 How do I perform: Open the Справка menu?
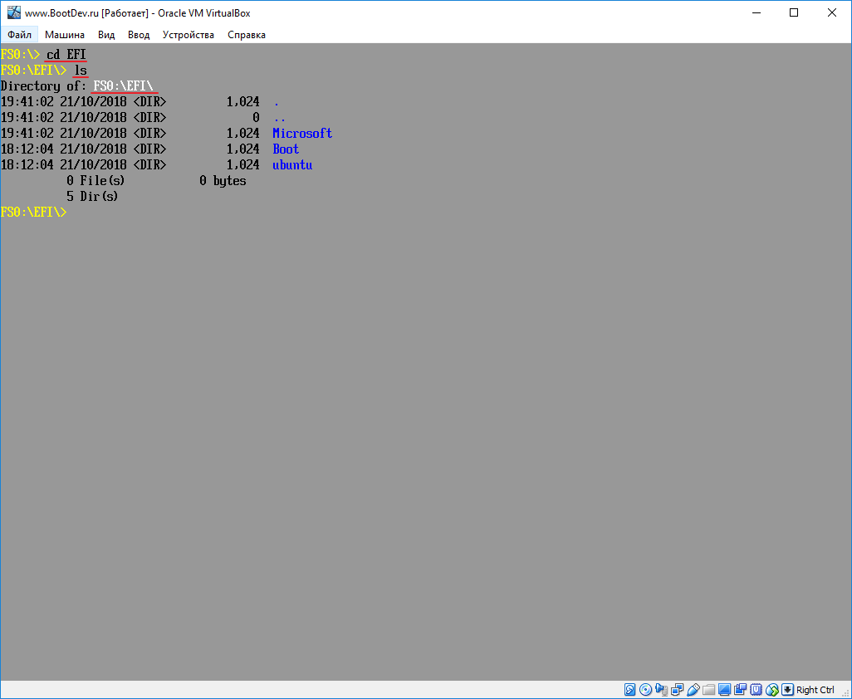[246, 35]
